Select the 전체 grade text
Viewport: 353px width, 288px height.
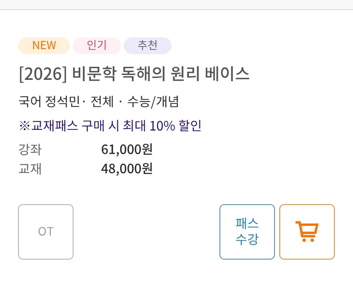tap(102, 102)
